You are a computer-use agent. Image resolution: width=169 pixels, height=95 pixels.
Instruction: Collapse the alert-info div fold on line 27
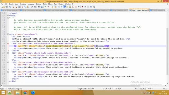pyautogui.click(x=8, y=53)
